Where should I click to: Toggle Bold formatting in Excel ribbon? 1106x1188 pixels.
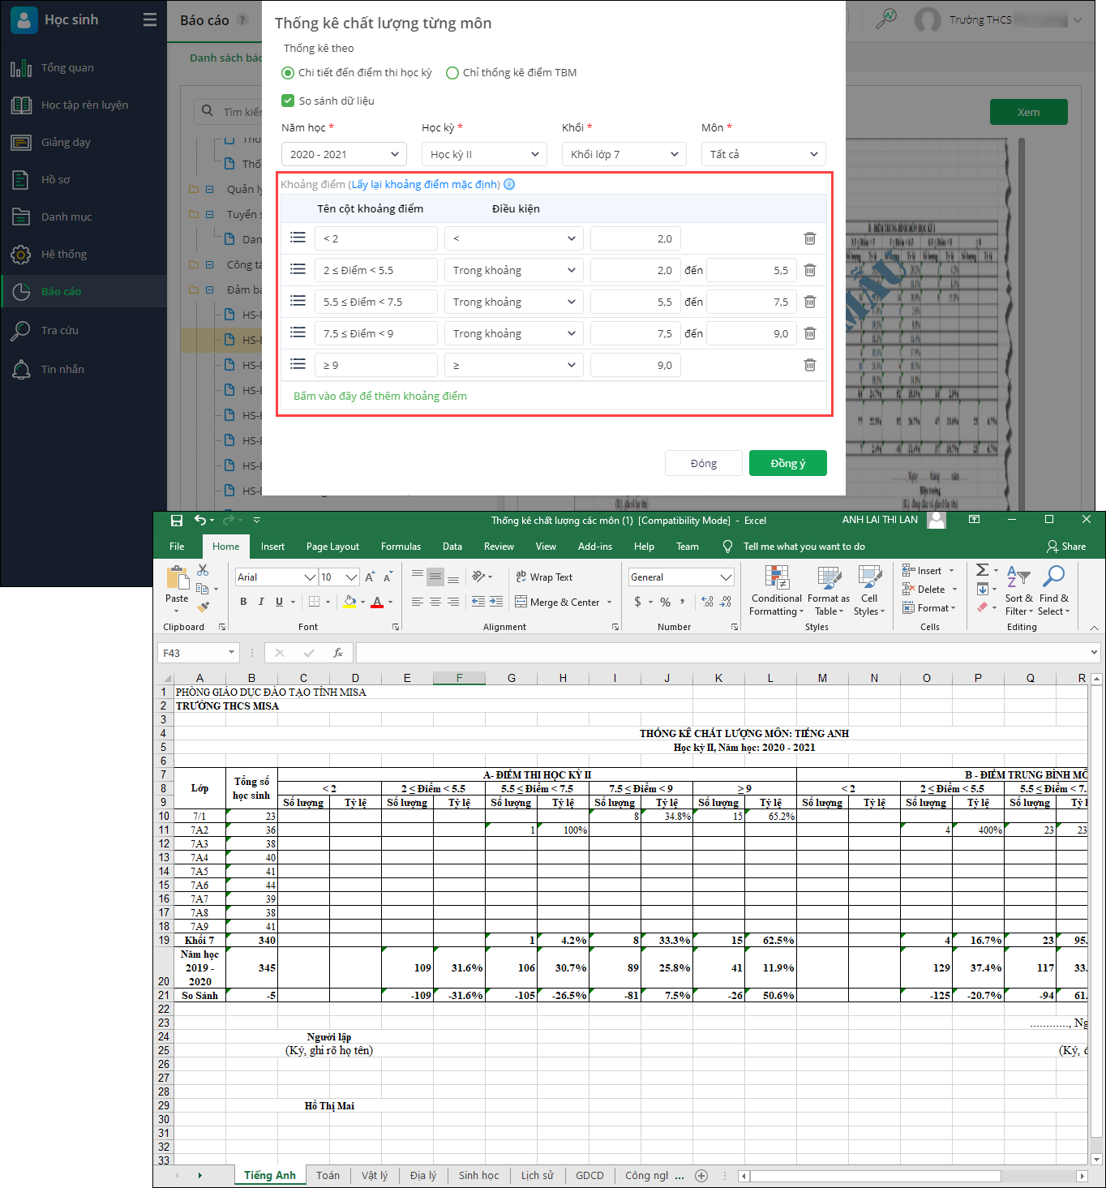tap(243, 602)
